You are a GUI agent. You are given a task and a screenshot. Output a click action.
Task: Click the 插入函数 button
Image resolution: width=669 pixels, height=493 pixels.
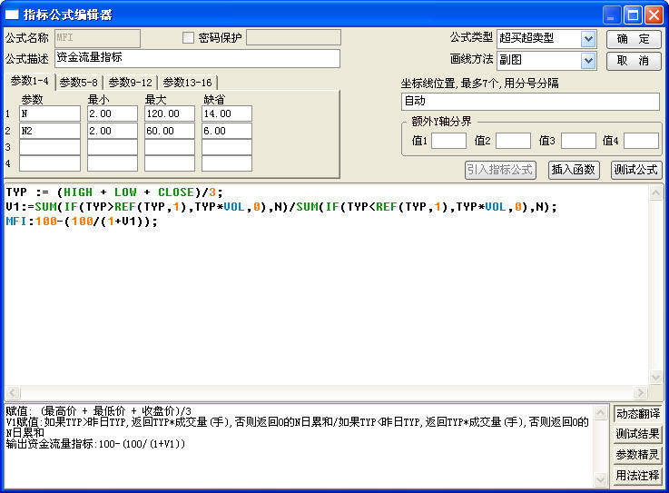[x=573, y=170]
